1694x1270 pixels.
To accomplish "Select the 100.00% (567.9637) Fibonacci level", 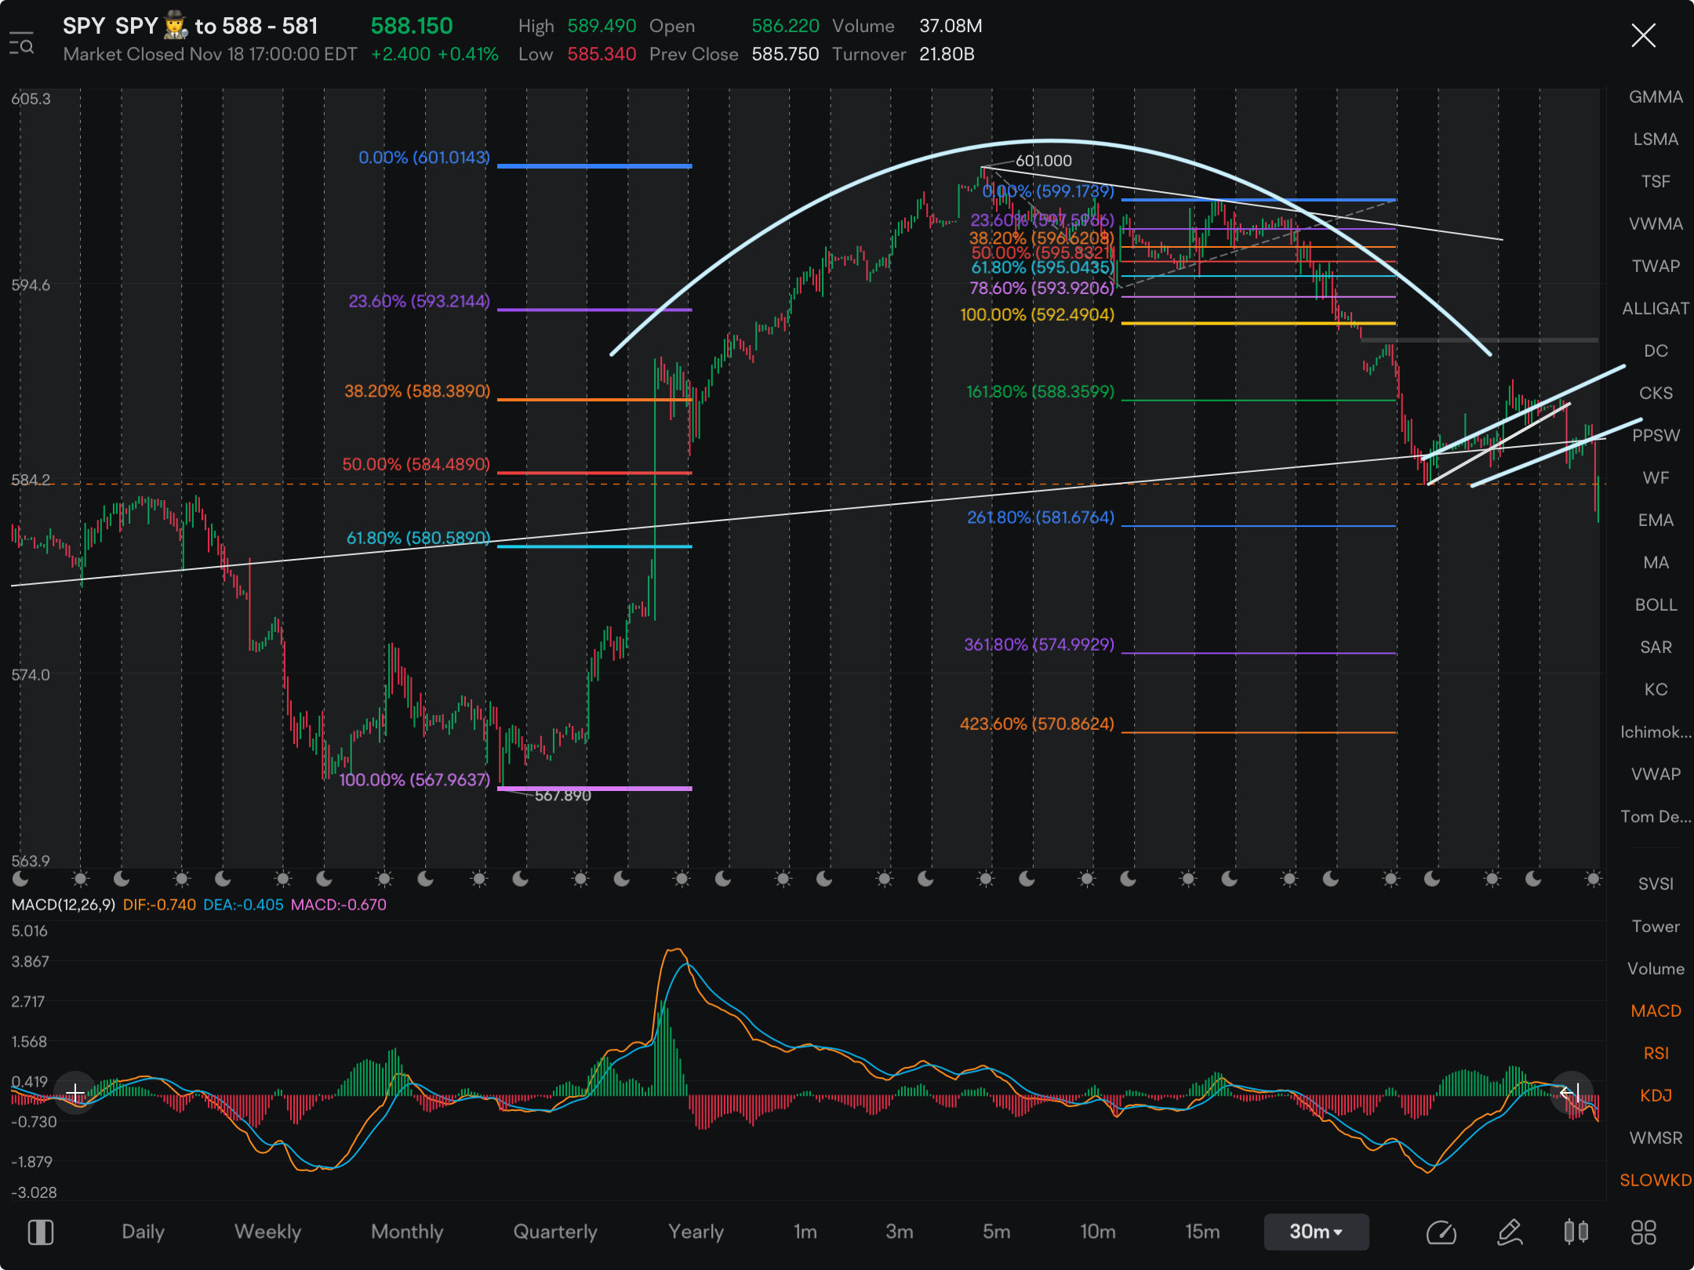I will pos(414,779).
